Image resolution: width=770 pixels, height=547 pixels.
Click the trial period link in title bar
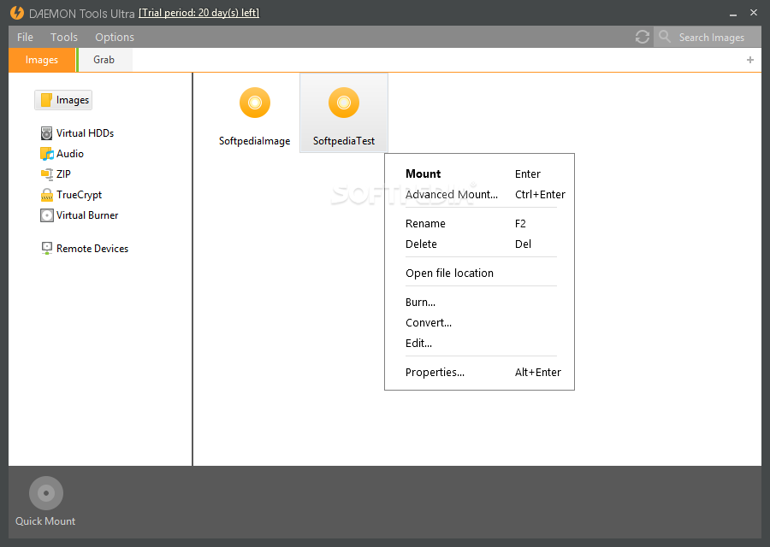[198, 13]
